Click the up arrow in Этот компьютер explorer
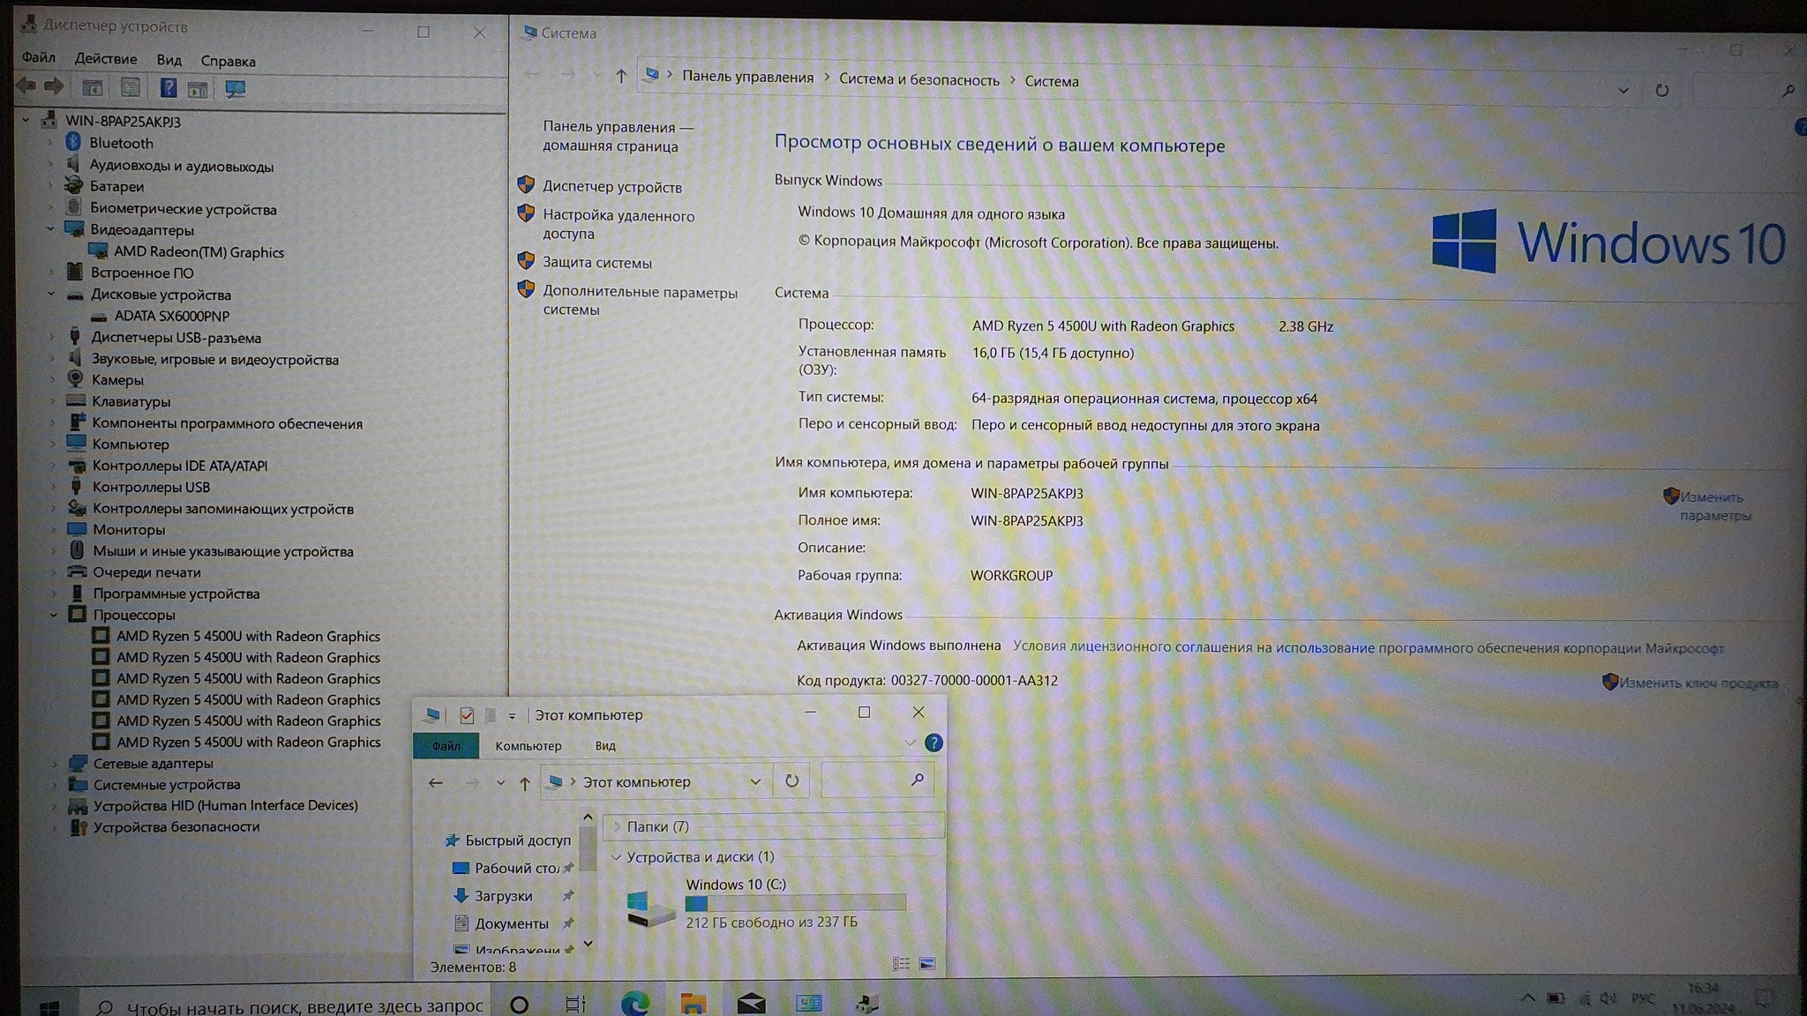Image resolution: width=1807 pixels, height=1016 pixels. (x=525, y=783)
